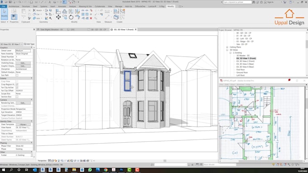The height and width of the screenshot is (173, 308).
Task: Open File Explorer from the taskbar
Action: [74, 170]
